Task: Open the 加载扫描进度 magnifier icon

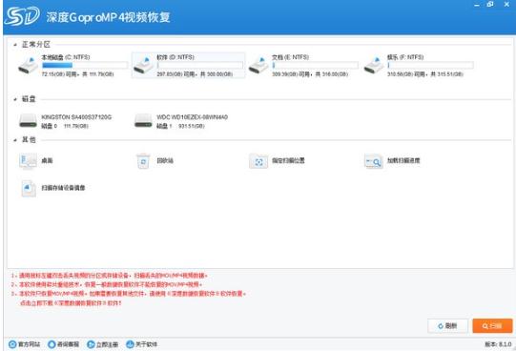Action: (x=374, y=161)
